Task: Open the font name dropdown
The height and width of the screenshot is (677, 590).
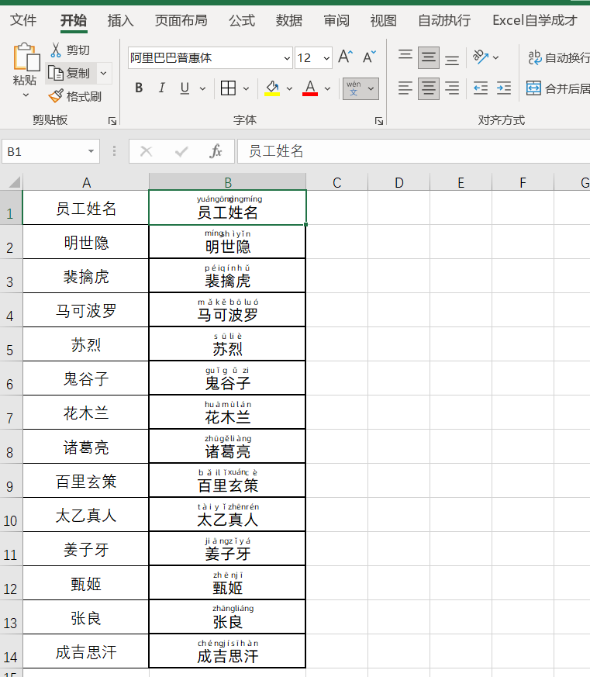Action: pos(287,58)
